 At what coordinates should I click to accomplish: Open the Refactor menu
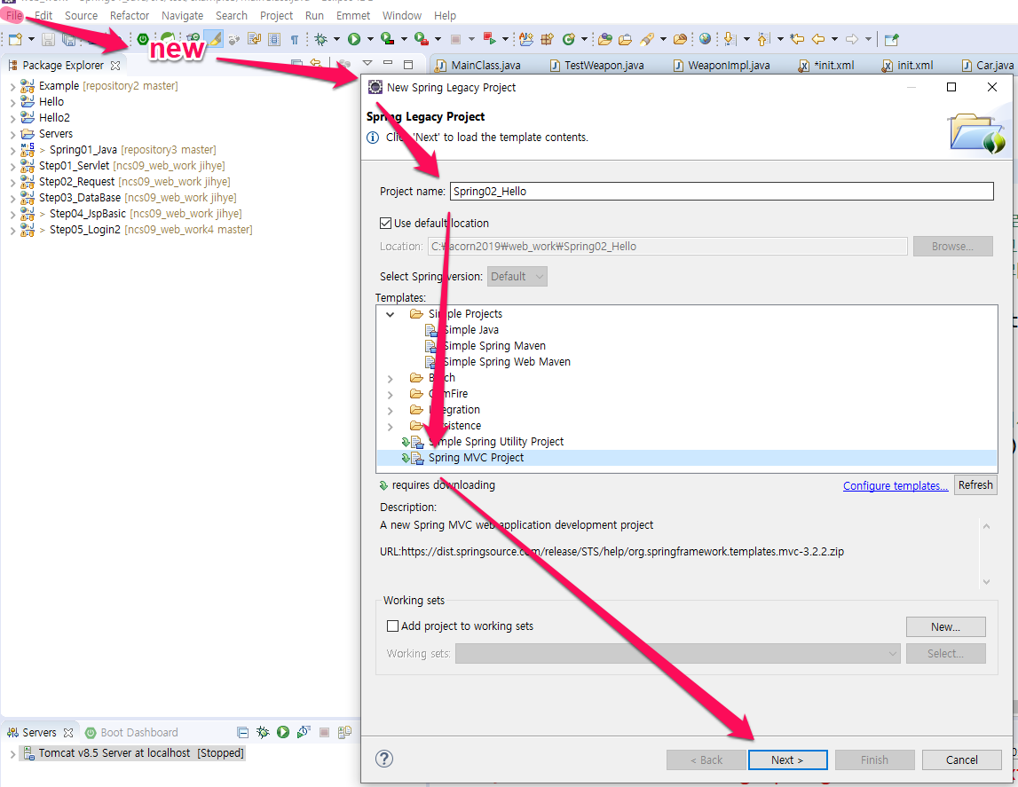[130, 15]
